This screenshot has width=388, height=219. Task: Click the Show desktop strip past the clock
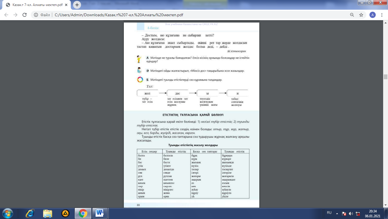point(386,213)
